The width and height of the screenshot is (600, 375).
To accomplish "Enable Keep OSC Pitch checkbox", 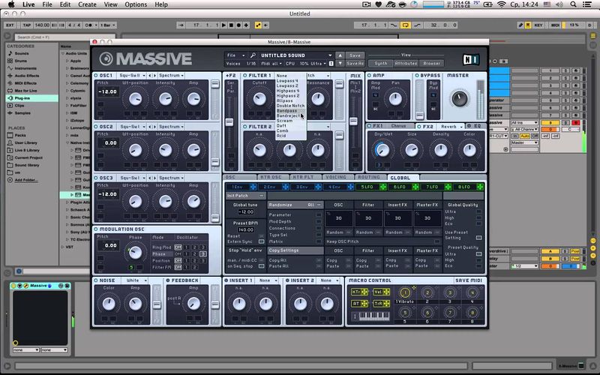I will [x=437, y=241].
